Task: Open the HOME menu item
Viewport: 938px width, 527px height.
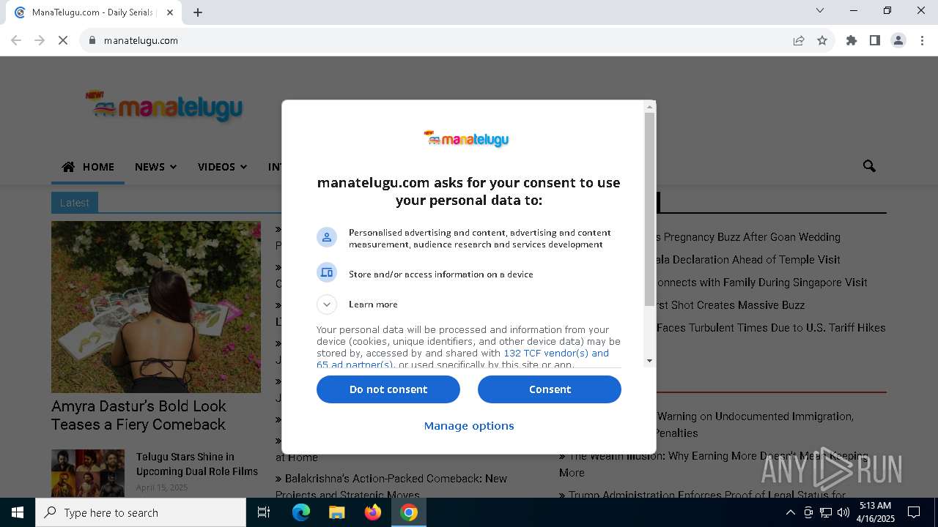Action: click(x=88, y=167)
